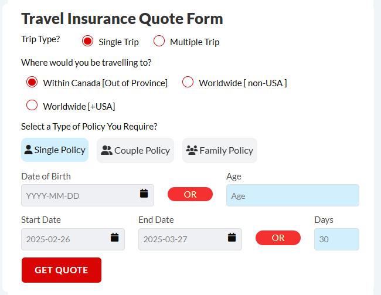381x295 pixels.
Task: Select the Couple Policy label text
Action: point(142,151)
